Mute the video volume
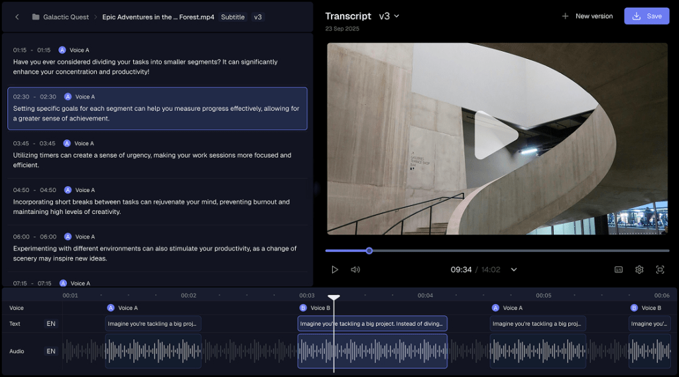The width and height of the screenshot is (679, 377). coord(355,270)
